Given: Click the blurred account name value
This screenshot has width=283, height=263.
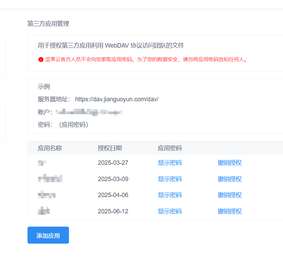Looking at the screenshot, I should (89, 112).
